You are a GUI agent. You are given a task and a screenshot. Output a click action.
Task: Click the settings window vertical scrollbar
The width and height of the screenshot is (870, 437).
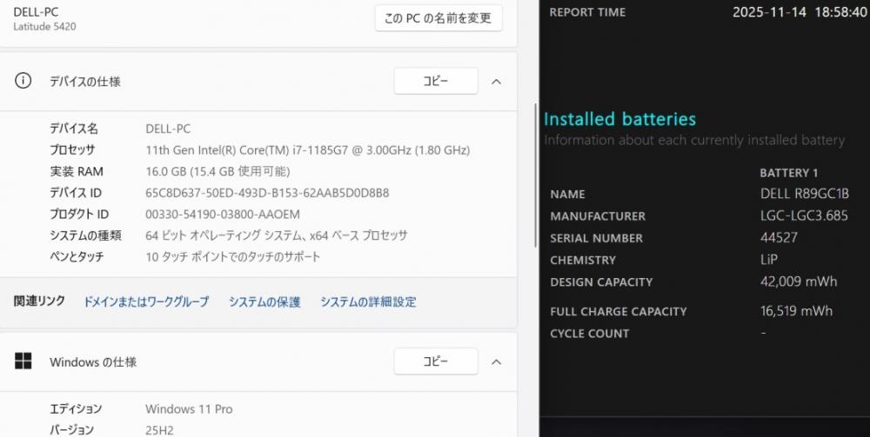tap(535, 175)
